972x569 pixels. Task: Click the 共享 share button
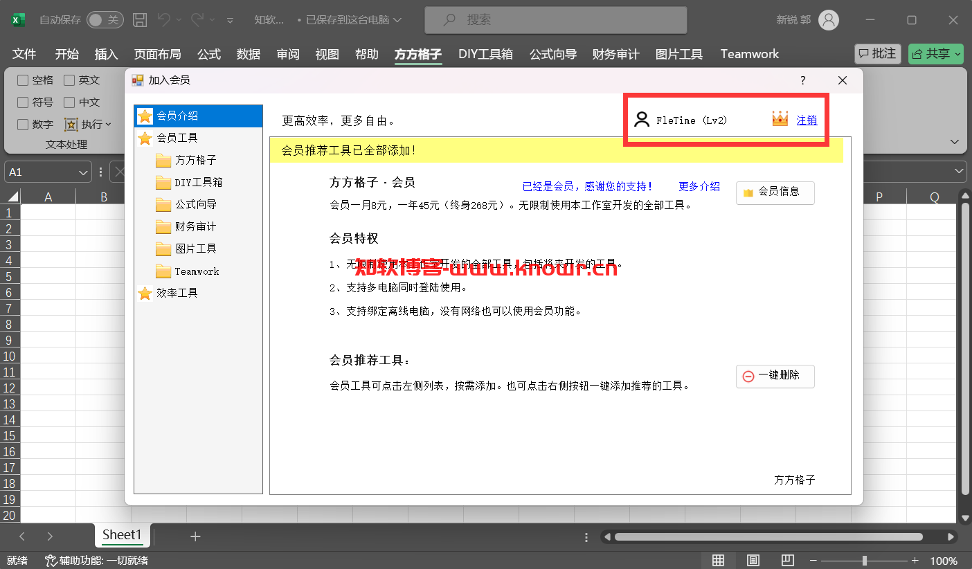(x=936, y=53)
